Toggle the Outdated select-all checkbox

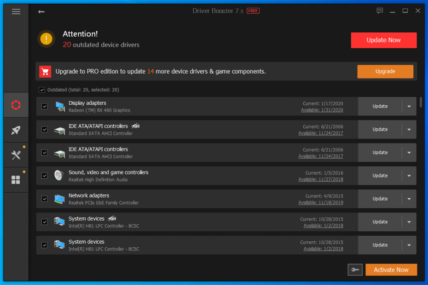42,90
